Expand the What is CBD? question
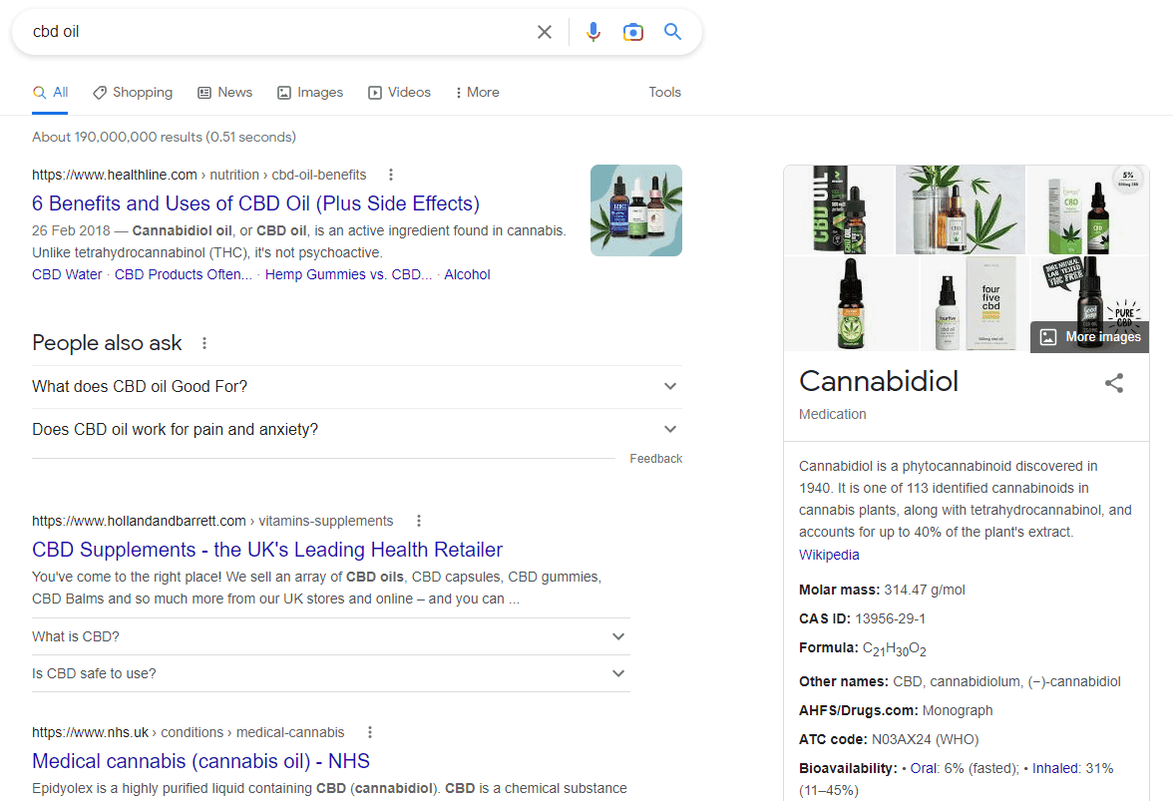The image size is (1173, 801). pos(331,636)
